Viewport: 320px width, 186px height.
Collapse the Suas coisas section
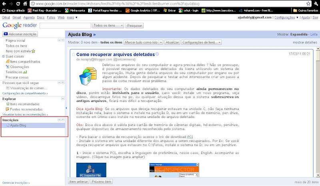pos(3,56)
